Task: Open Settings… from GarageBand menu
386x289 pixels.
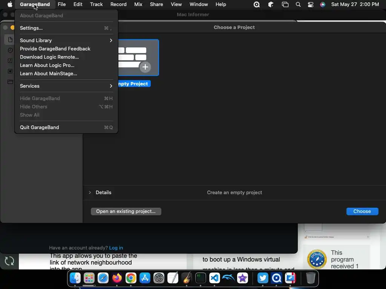Action: [x=66, y=28]
